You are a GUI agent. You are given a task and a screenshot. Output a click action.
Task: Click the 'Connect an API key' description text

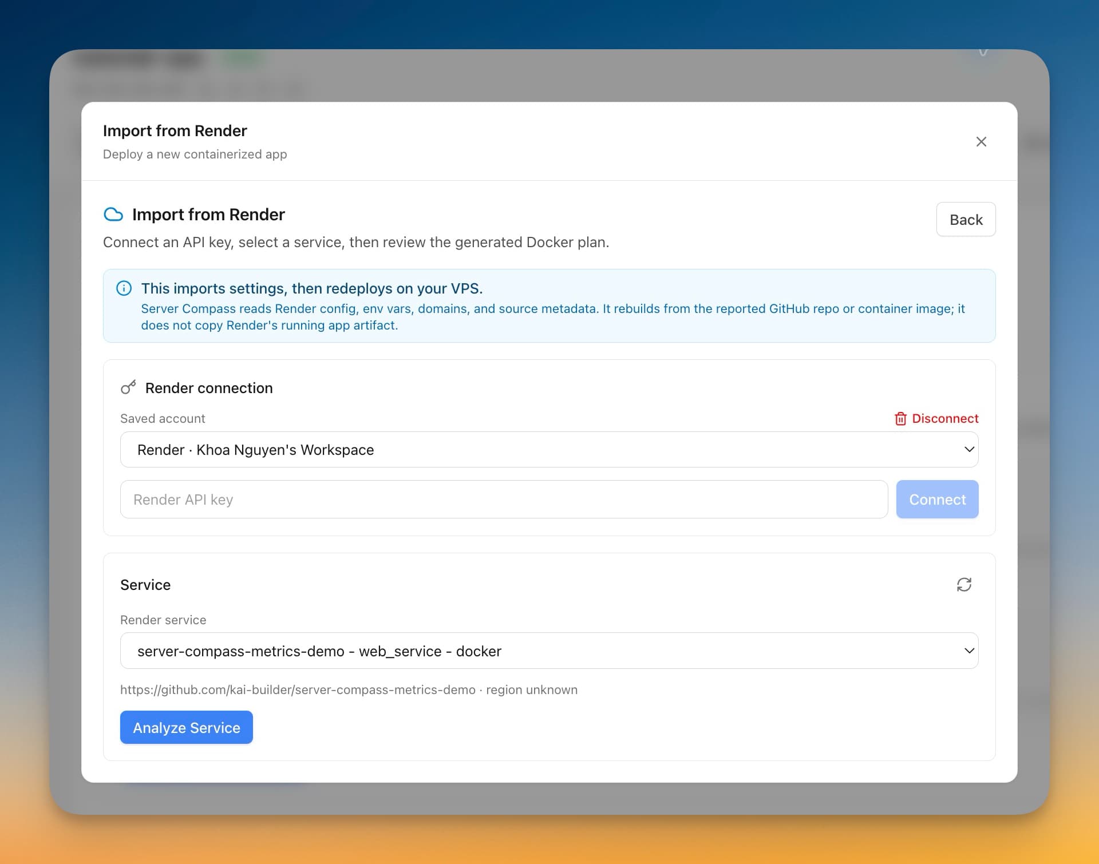(x=356, y=242)
